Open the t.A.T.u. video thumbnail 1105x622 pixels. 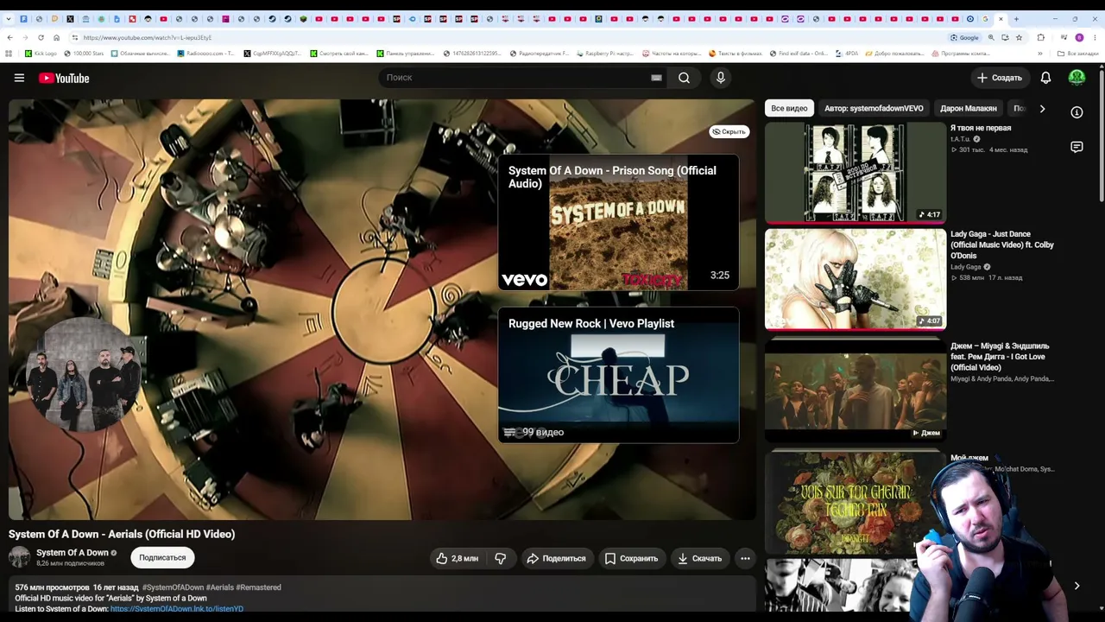coord(856,173)
